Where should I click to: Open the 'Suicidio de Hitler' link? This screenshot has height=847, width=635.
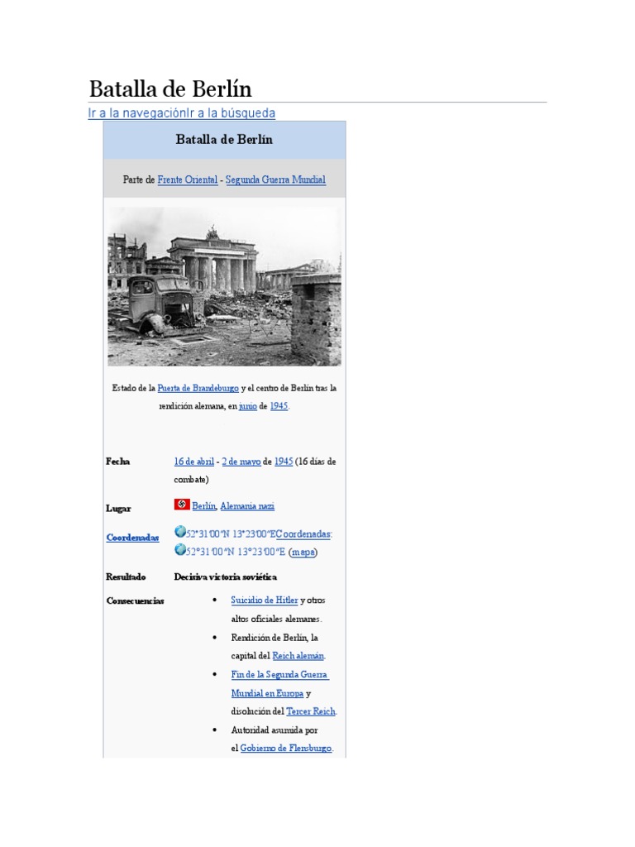click(264, 601)
